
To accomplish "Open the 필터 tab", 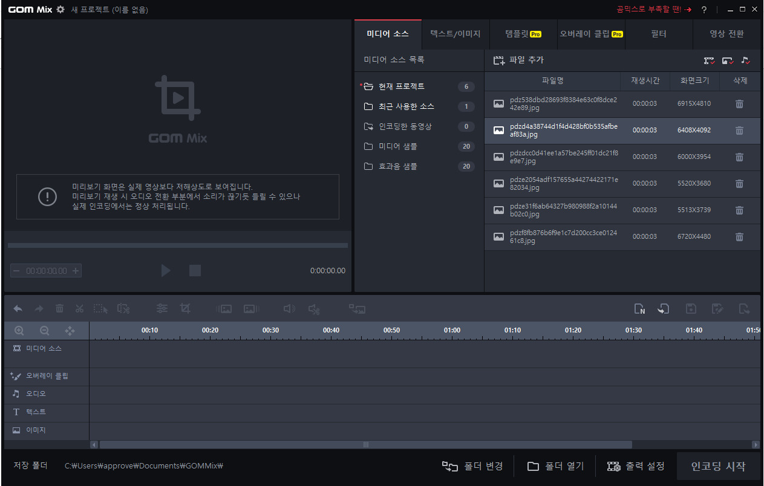I will [659, 34].
